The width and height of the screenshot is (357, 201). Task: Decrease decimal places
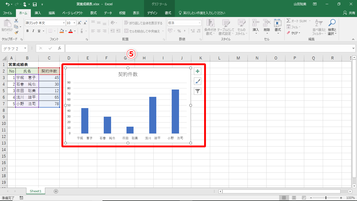pyautogui.click(x=199, y=31)
